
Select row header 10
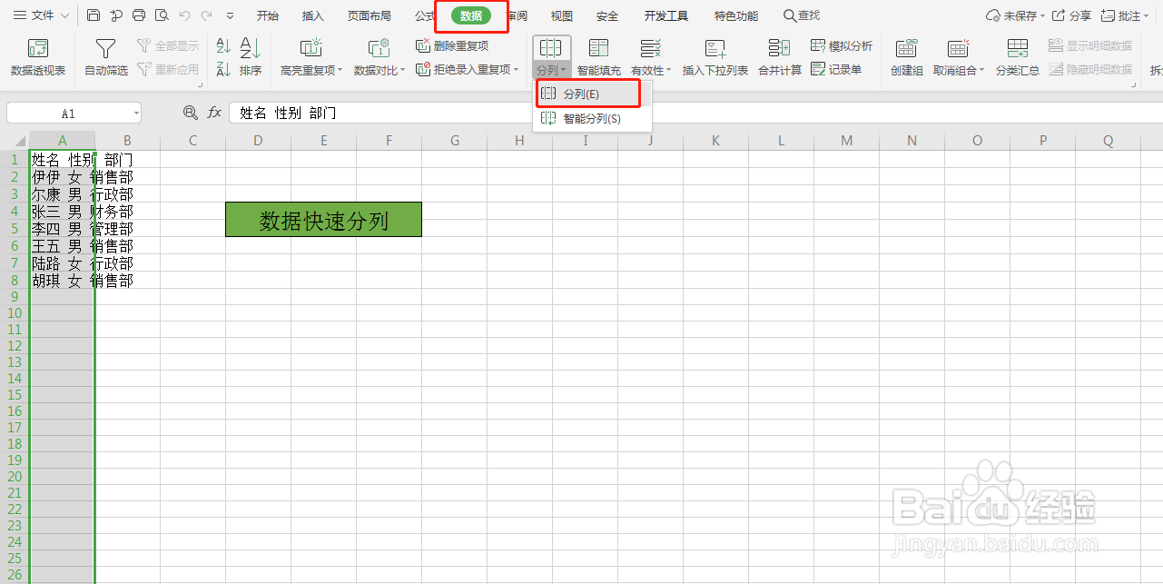pyautogui.click(x=15, y=313)
